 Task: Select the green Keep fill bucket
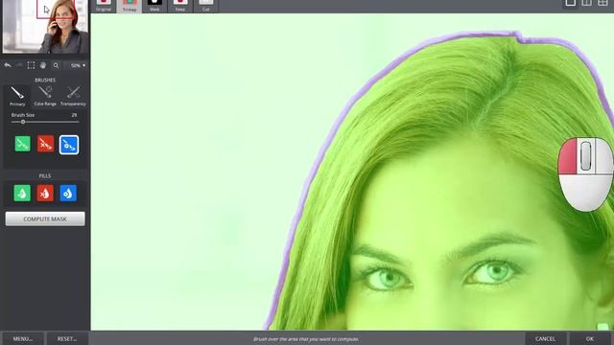[x=22, y=194]
